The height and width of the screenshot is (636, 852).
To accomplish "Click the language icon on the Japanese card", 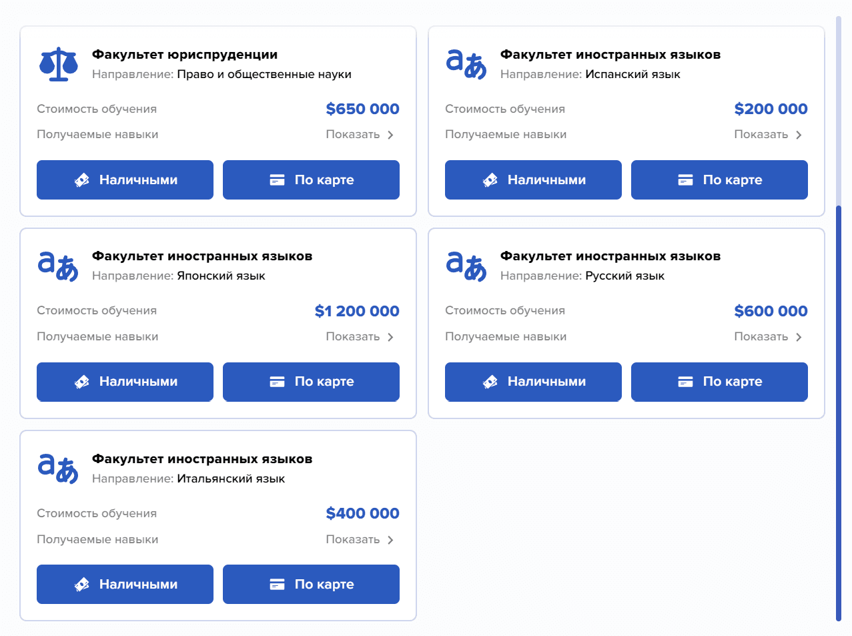I will pos(58,266).
